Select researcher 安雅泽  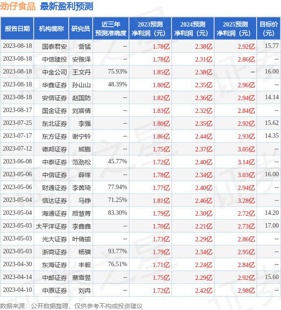(x=82, y=59)
